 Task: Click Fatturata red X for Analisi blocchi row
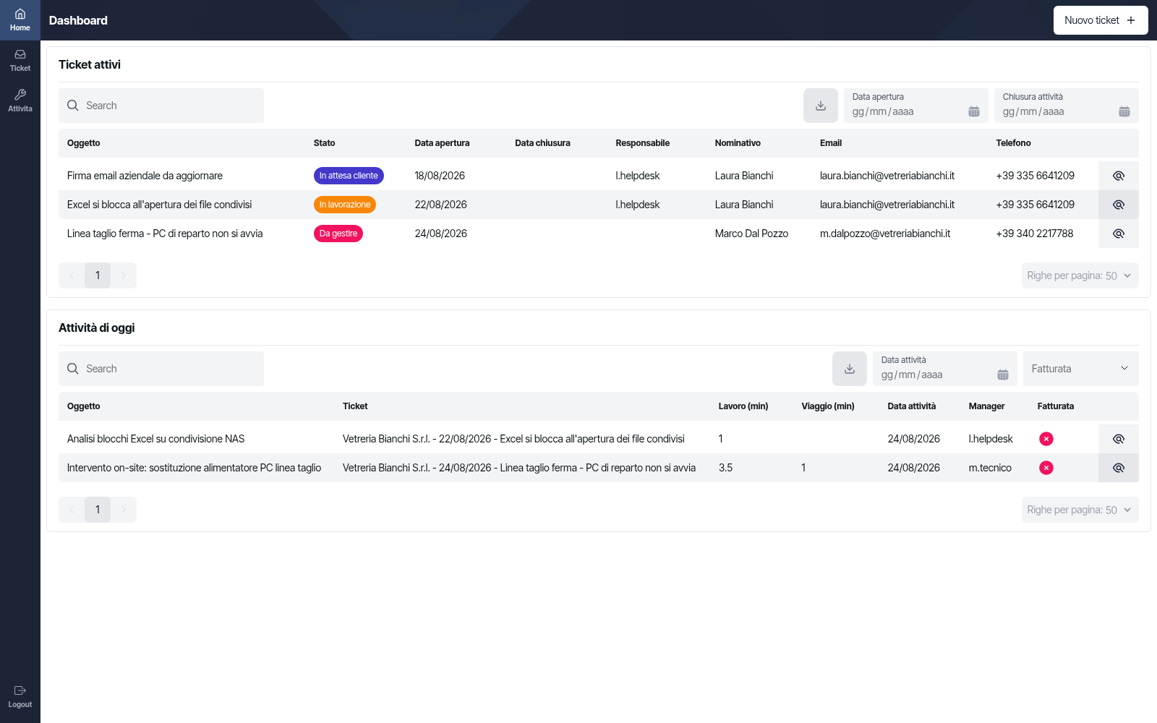pos(1046,439)
